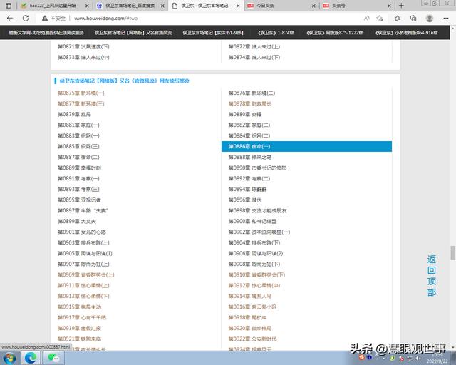Screen dimensions: 456x365
Task: Open chapter 0901 女儿的心愿
Action: click(x=82, y=232)
